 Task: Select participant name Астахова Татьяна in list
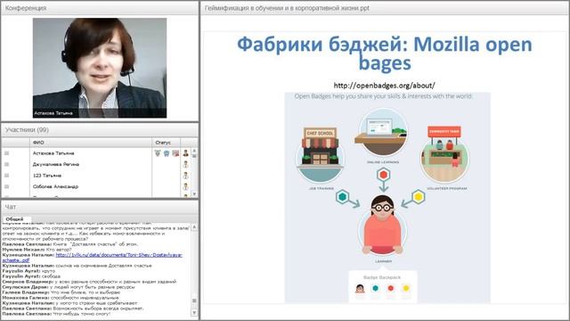click(53, 153)
